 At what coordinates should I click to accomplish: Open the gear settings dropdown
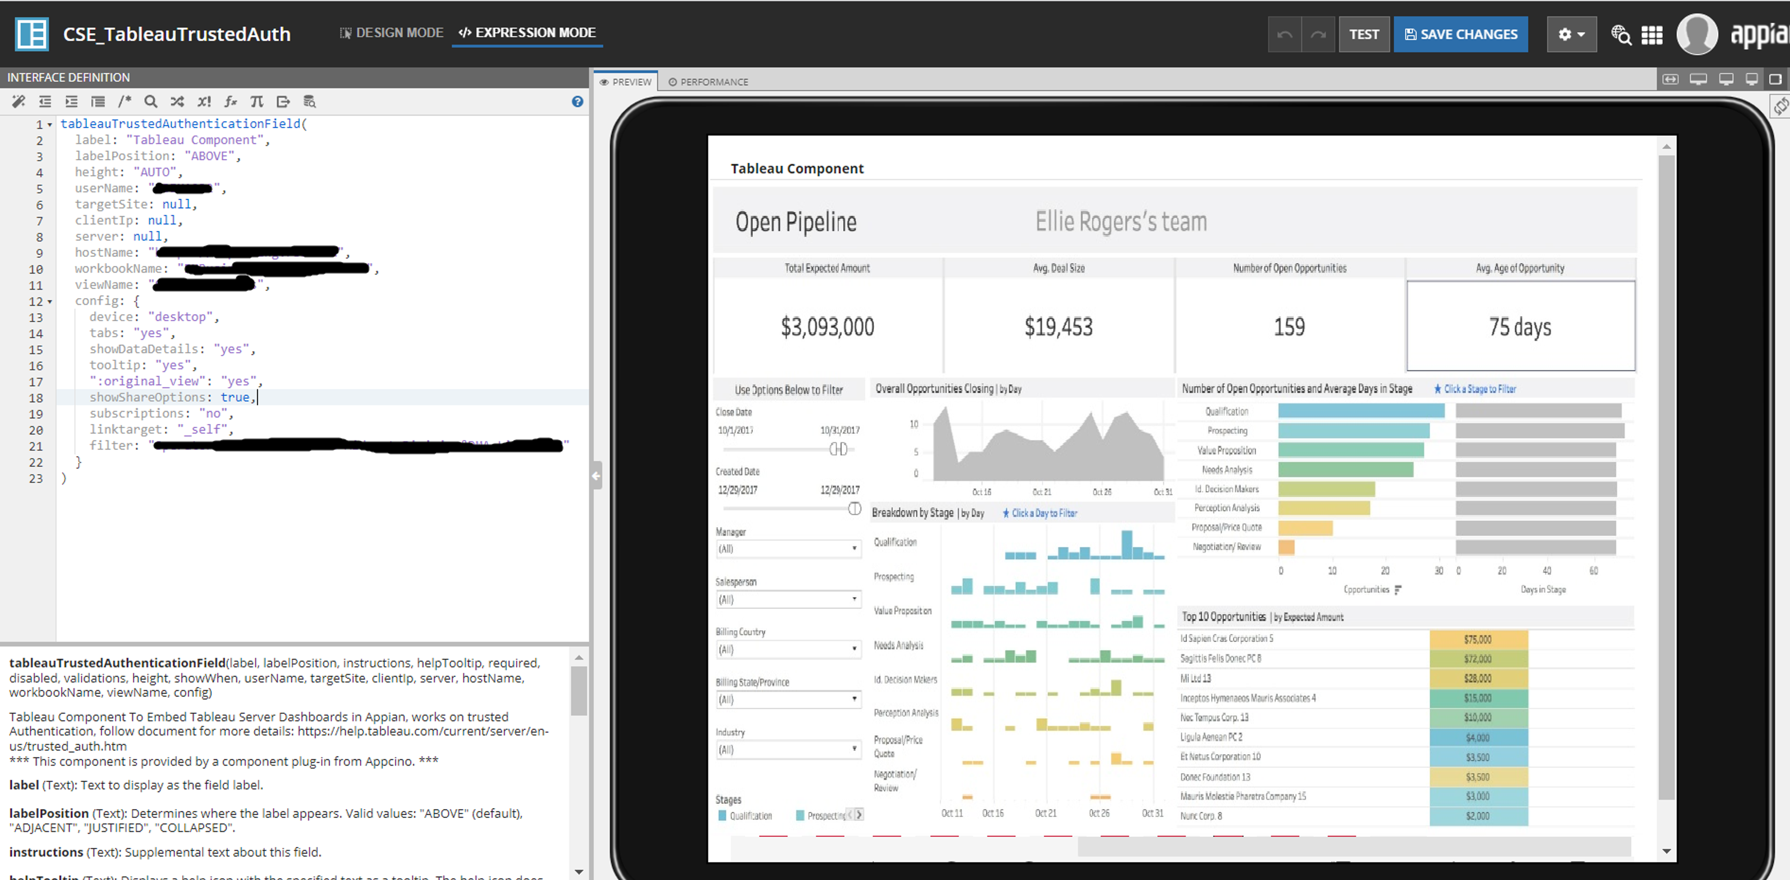point(1571,34)
